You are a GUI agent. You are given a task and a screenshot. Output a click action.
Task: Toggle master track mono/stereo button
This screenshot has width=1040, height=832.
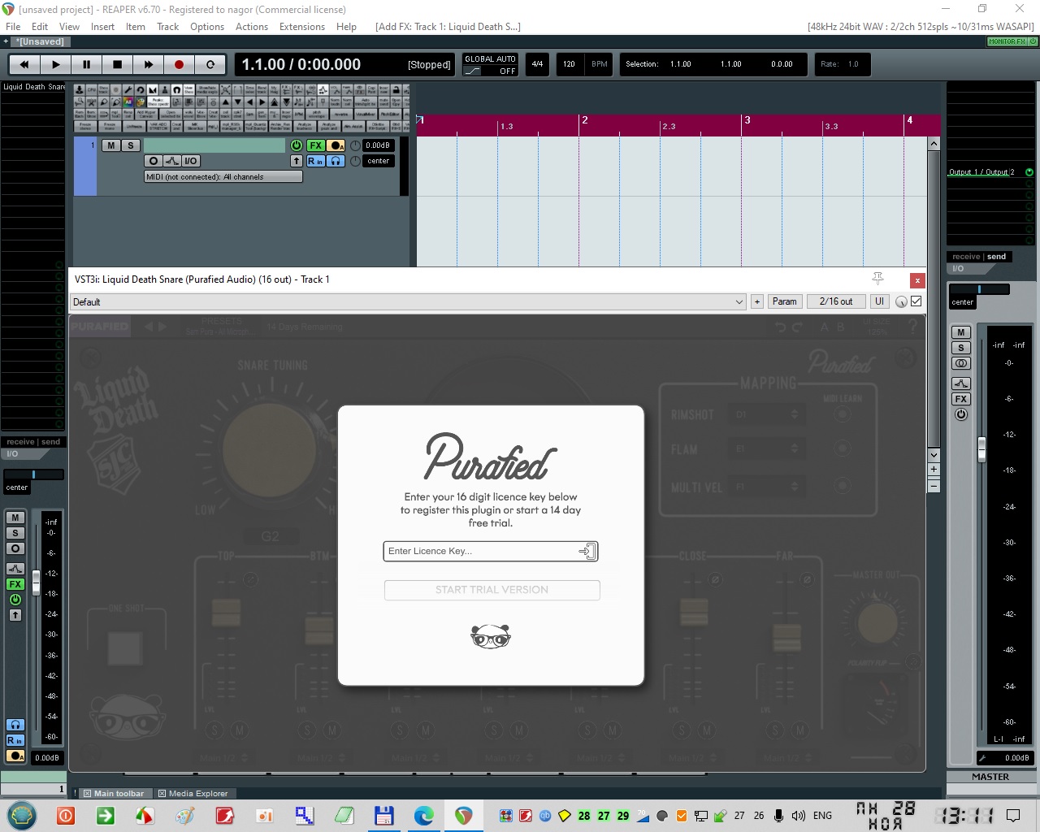click(961, 363)
